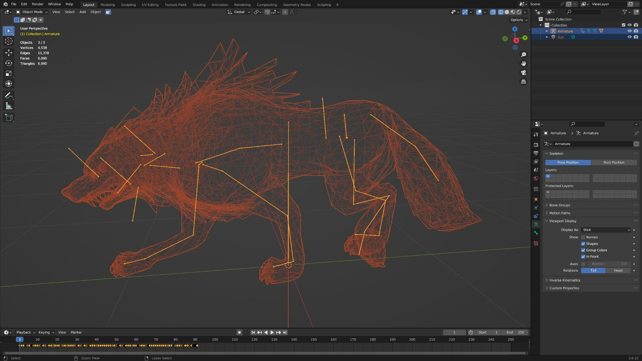Select the Annotate tool

point(9,96)
